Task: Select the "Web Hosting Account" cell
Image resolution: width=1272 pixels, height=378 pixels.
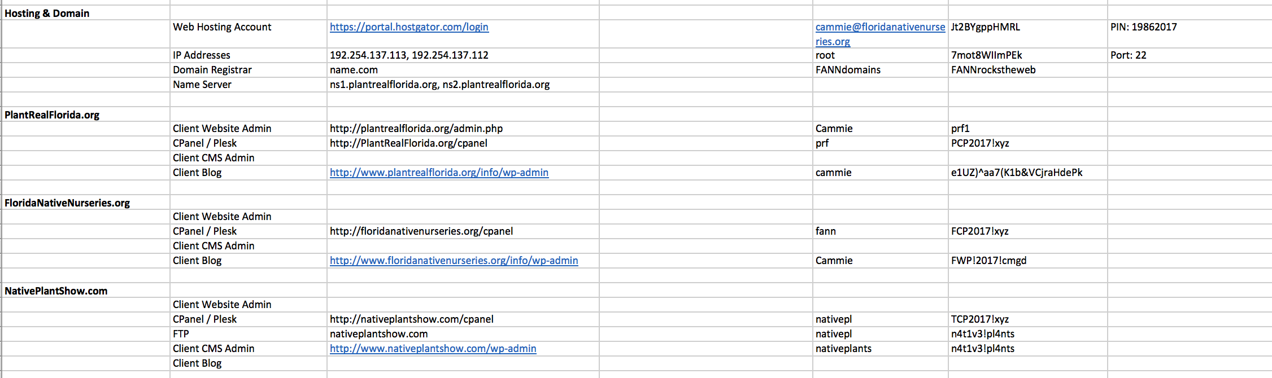Action: click(x=222, y=27)
